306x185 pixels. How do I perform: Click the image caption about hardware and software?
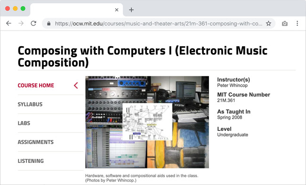142,176
